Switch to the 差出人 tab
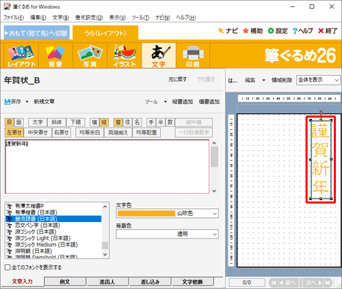 point(107,281)
